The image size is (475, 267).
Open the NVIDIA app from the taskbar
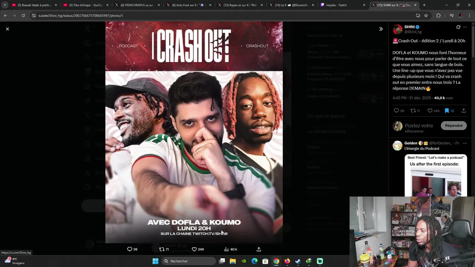243,261
